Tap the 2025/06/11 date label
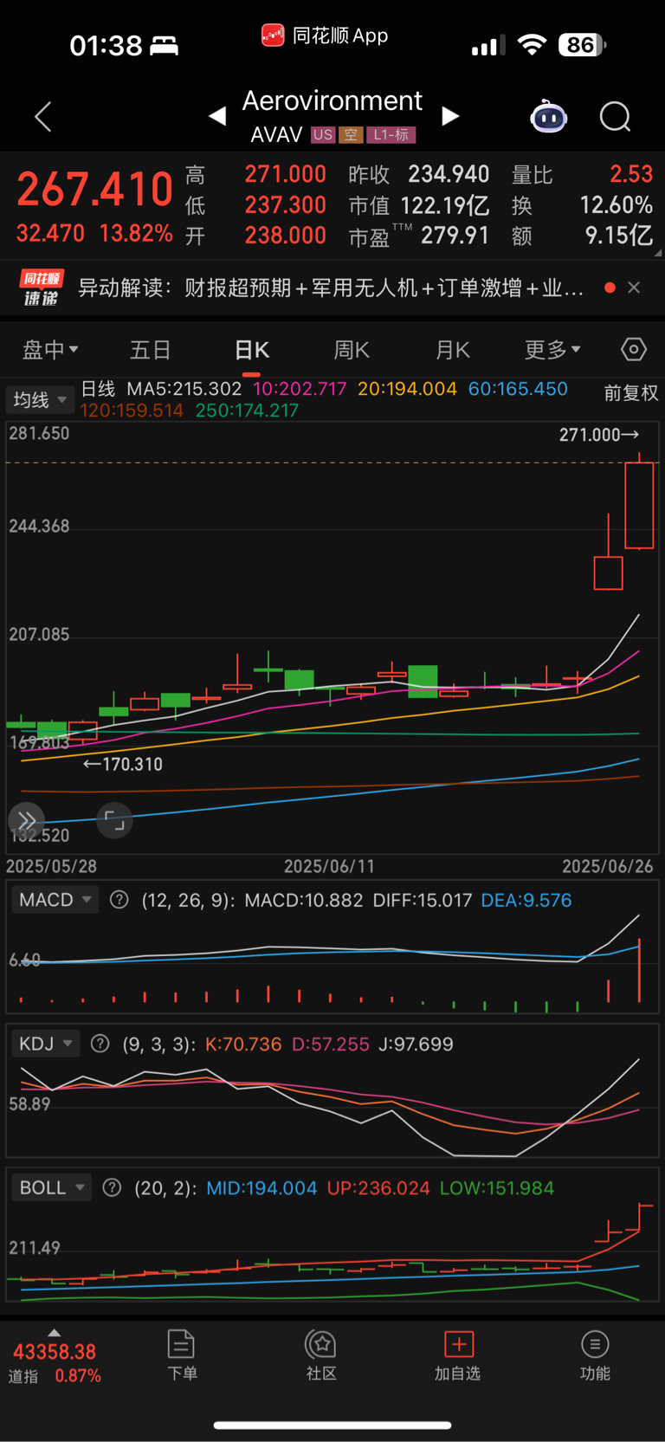 point(330,866)
